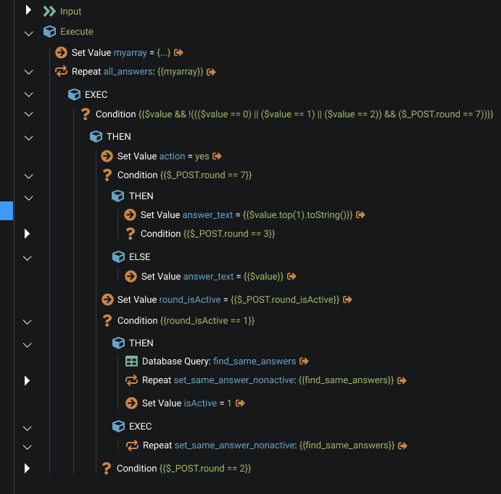Click the blue marker in left gutter
This screenshot has width=501, height=494.
(6, 210)
